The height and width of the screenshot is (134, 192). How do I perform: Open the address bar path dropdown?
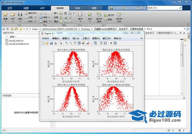point(184,29)
